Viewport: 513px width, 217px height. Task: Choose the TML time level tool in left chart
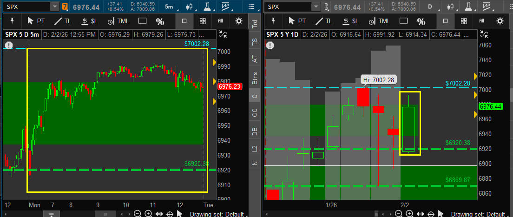[x=118, y=21]
